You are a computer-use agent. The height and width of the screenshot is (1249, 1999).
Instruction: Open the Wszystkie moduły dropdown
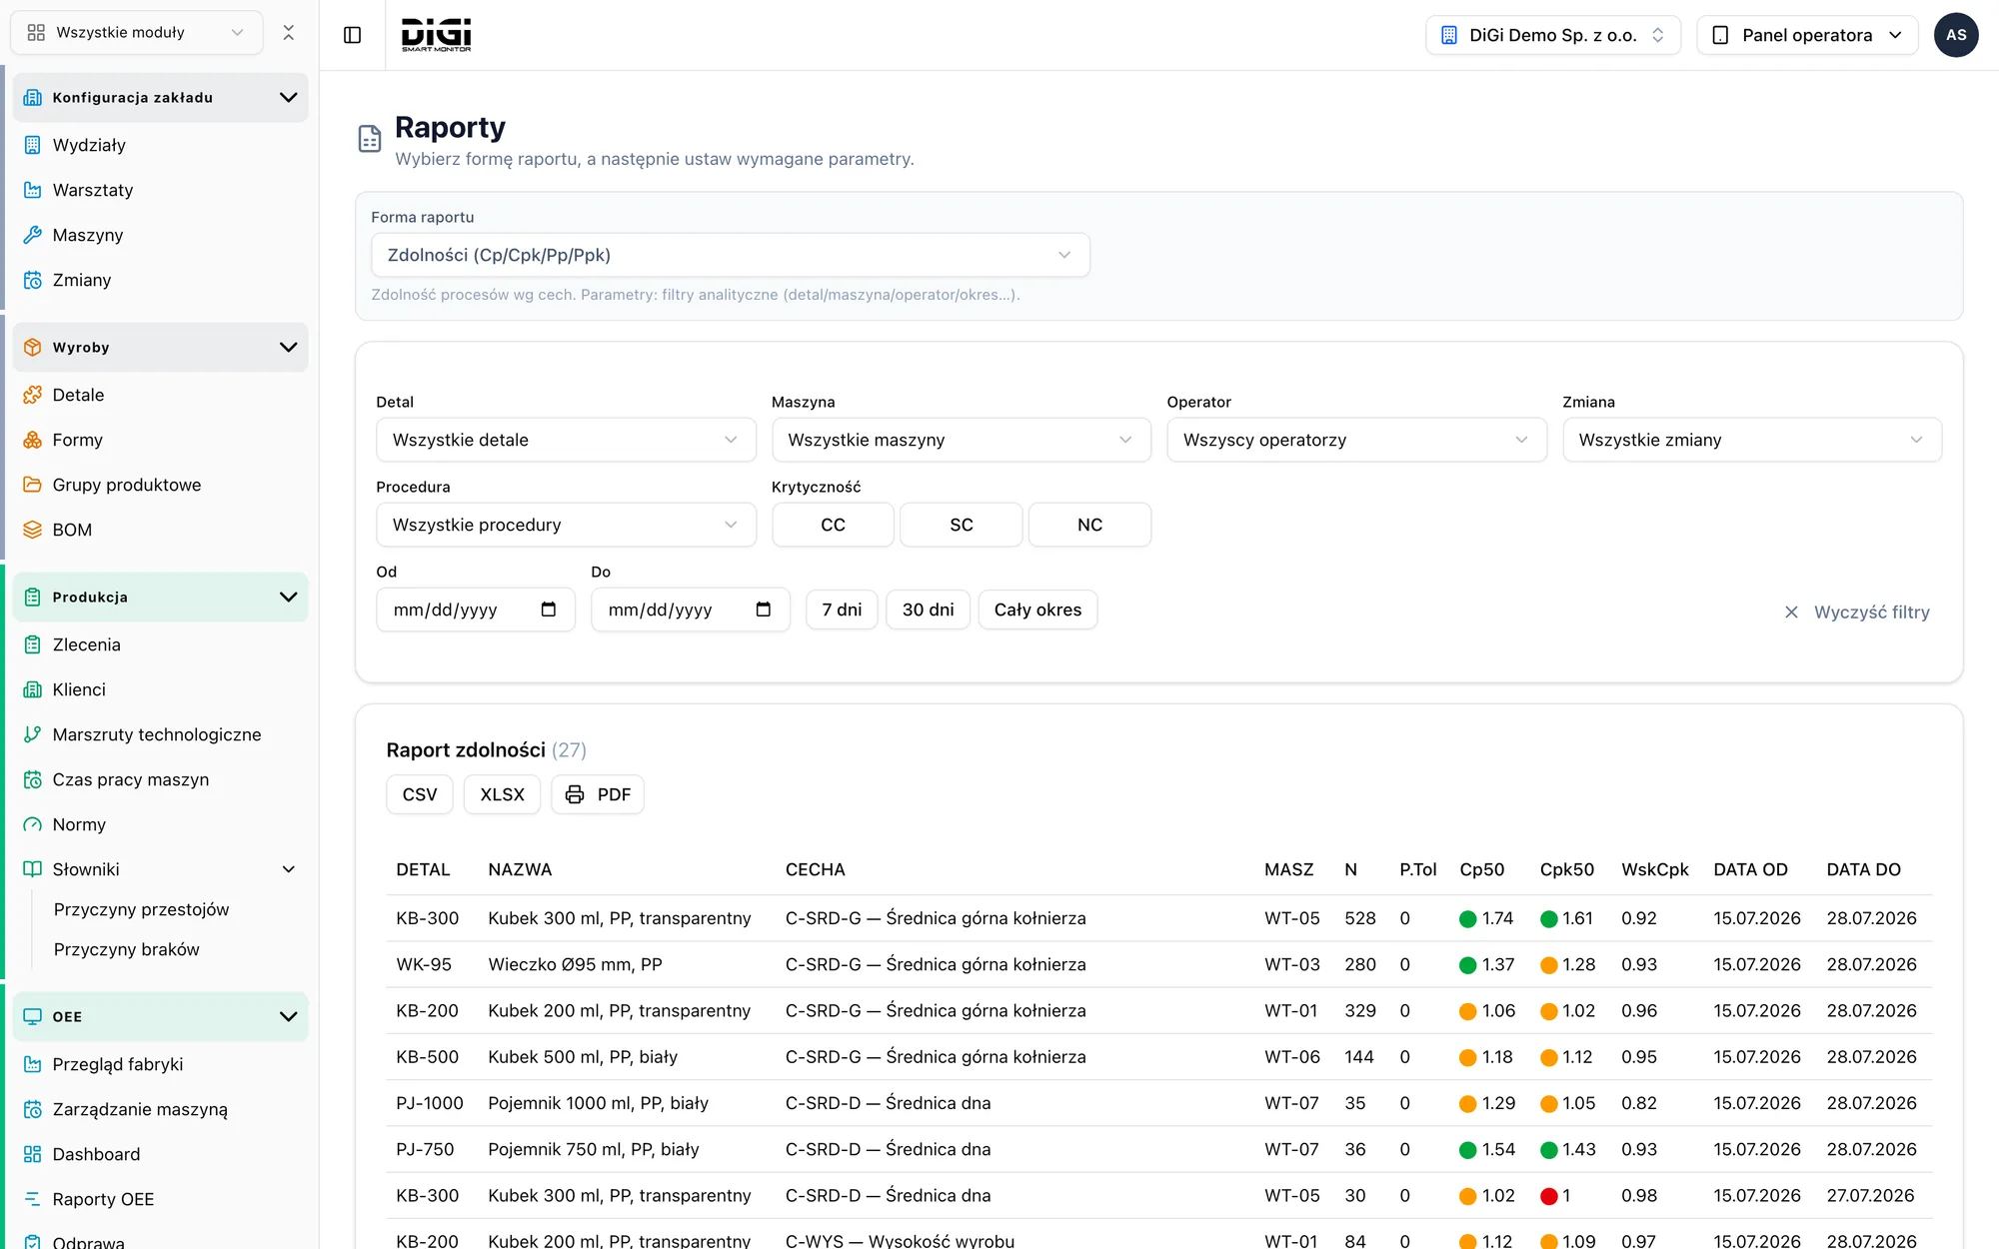(137, 33)
